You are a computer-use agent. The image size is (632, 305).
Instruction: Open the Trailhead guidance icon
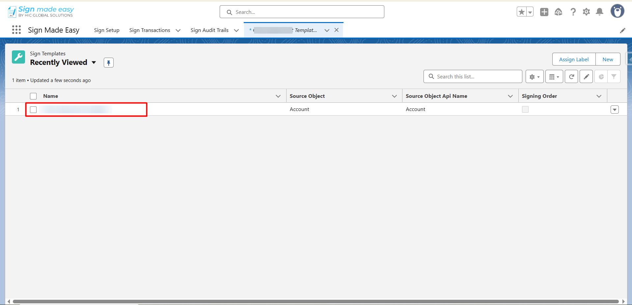click(559, 12)
